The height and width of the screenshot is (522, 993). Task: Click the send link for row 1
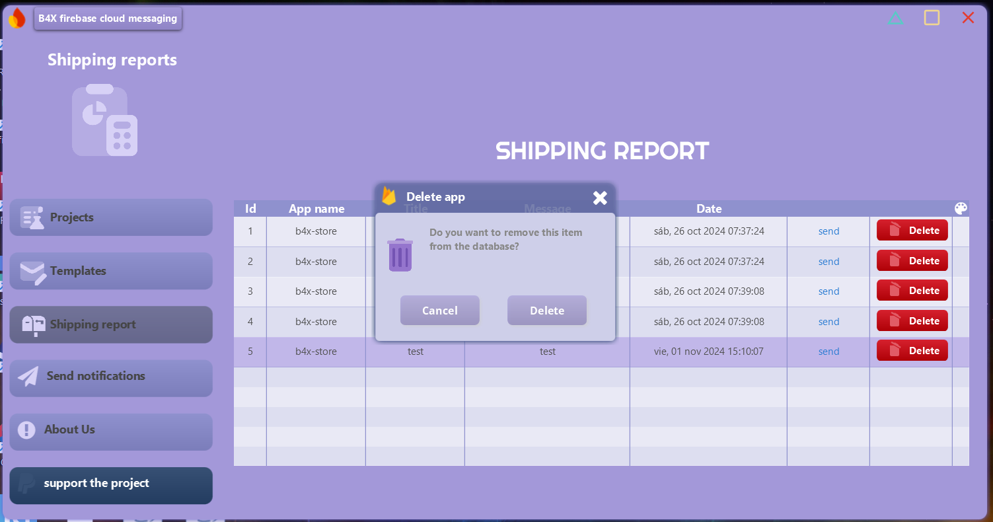coord(828,231)
